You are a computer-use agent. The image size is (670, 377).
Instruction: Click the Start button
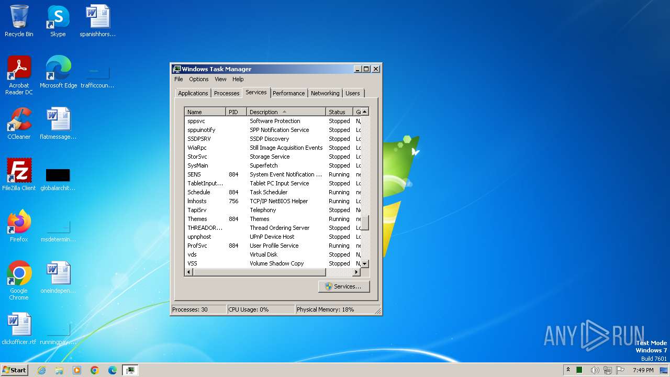coord(14,370)
